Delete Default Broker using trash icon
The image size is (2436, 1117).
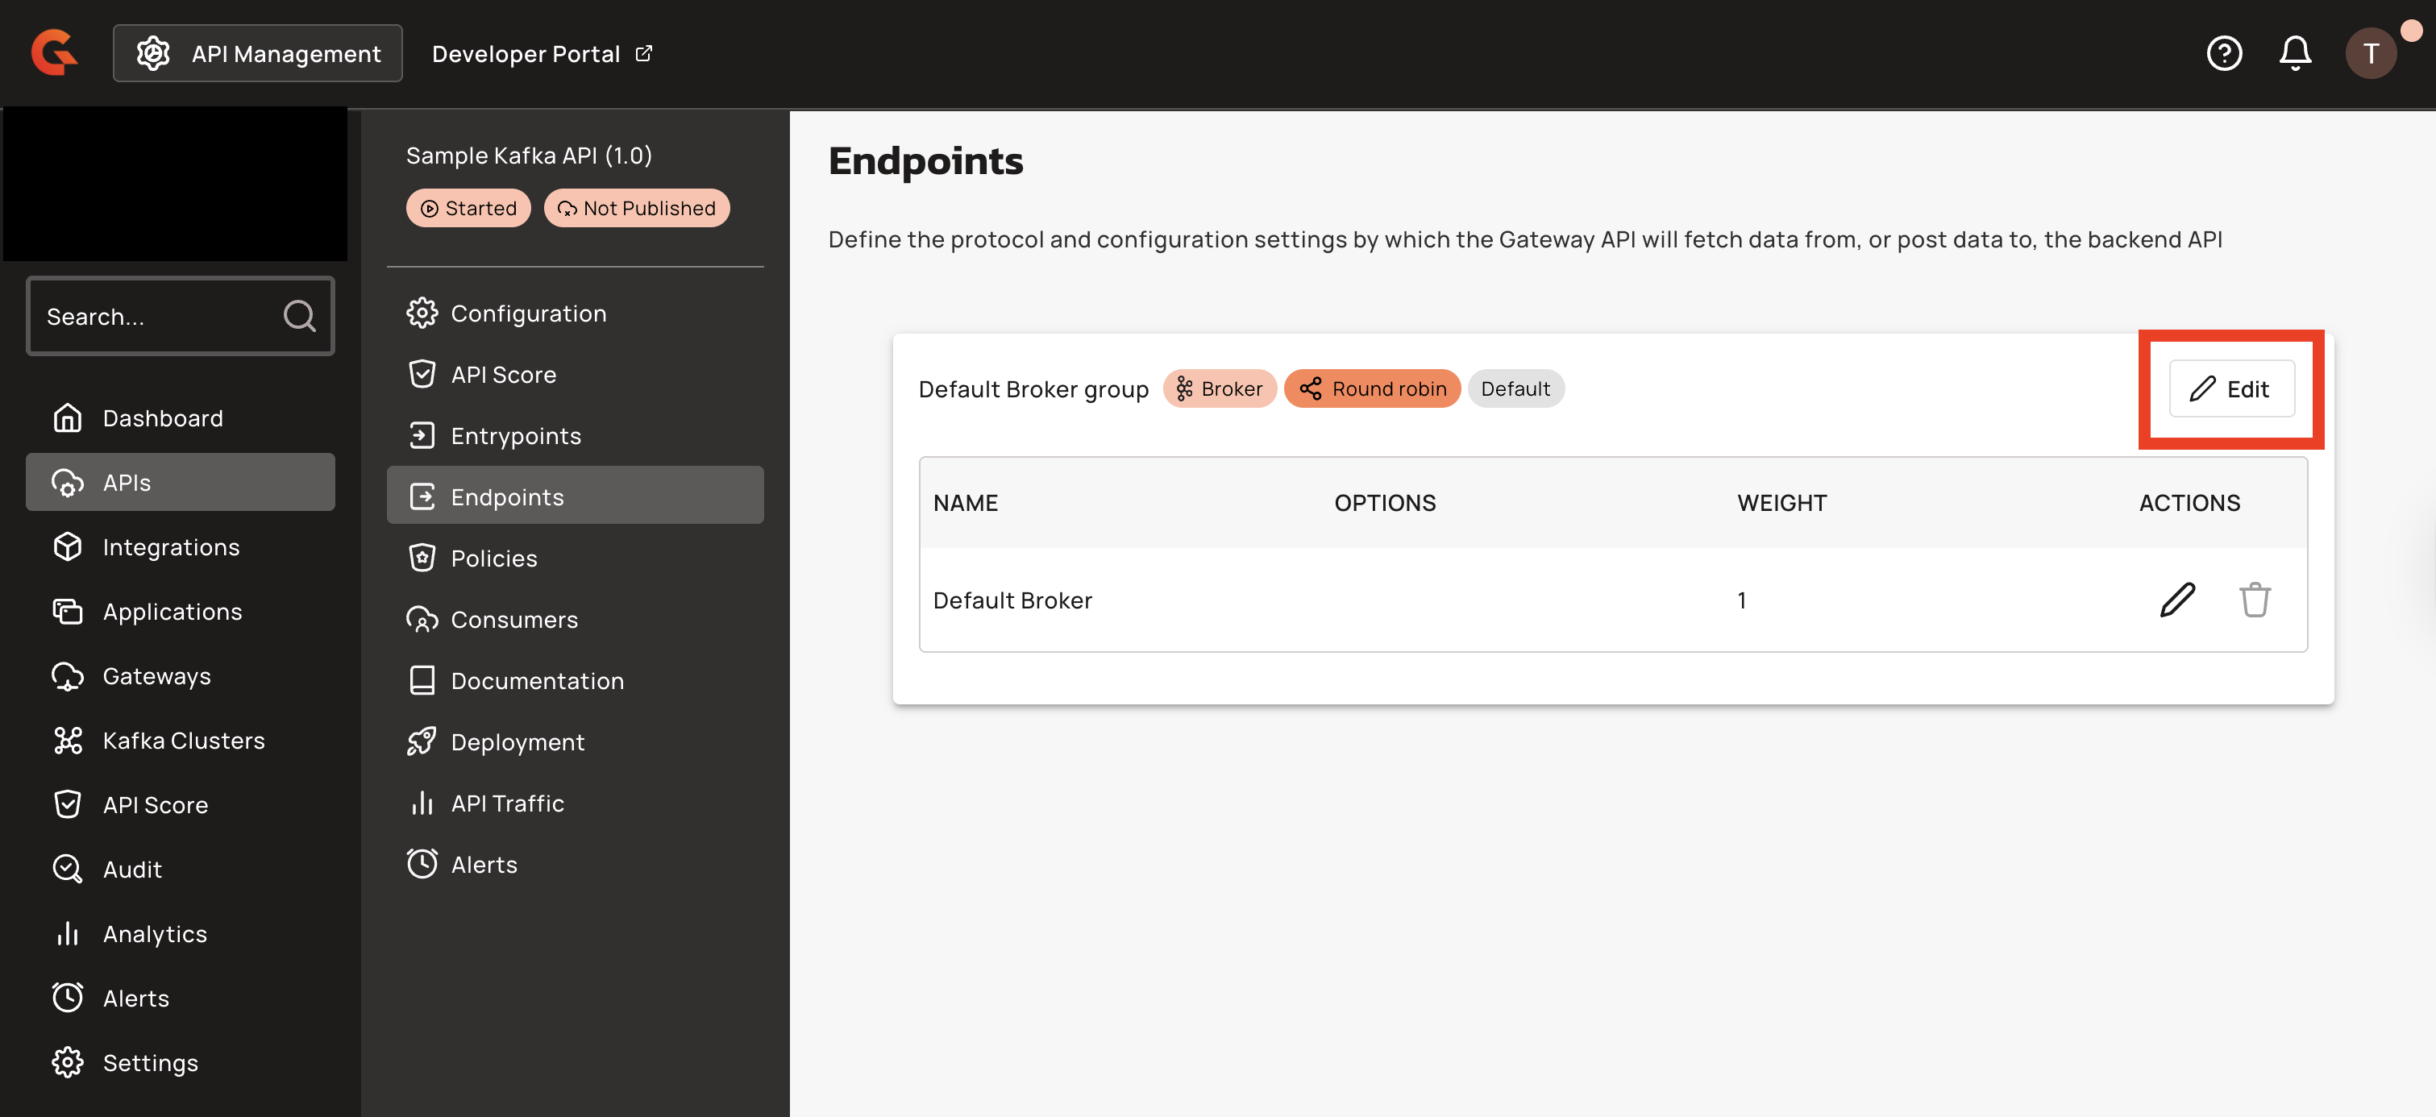[2255, 600]
